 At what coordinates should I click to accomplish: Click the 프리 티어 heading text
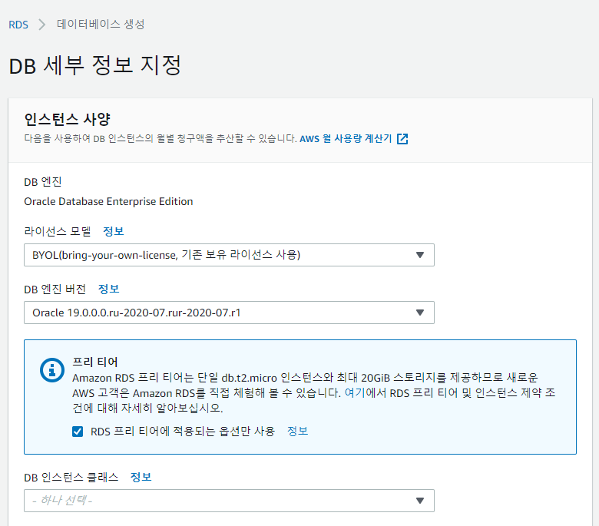coord(95,362)
